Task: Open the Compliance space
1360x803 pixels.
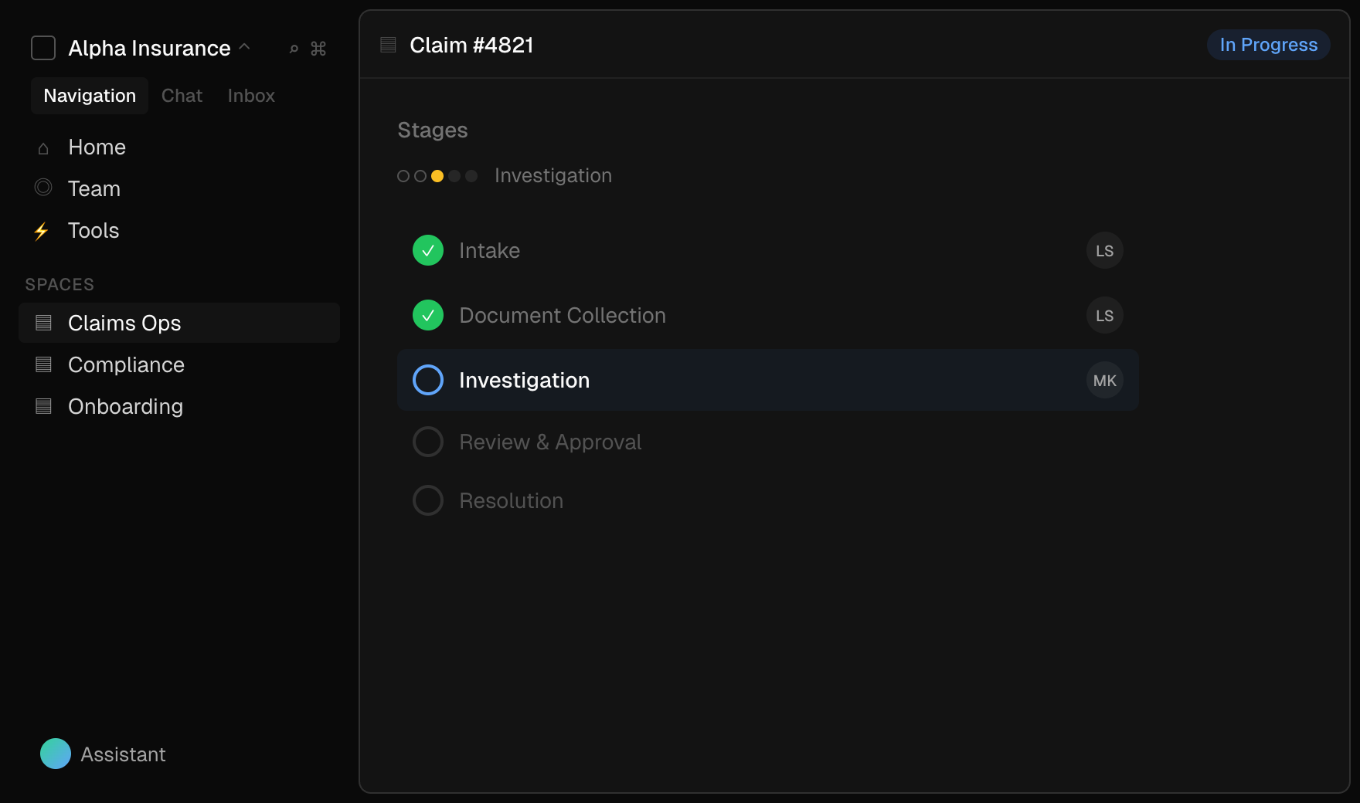Action: click(126, 364)
